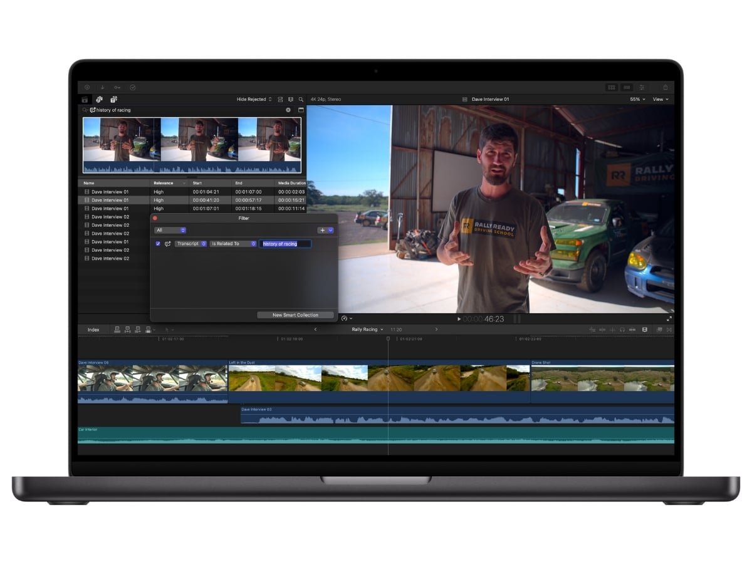Enable the Transcript filter rule checkbox
Viewport: 752px width, 564px height.
[x=157, y=244]
